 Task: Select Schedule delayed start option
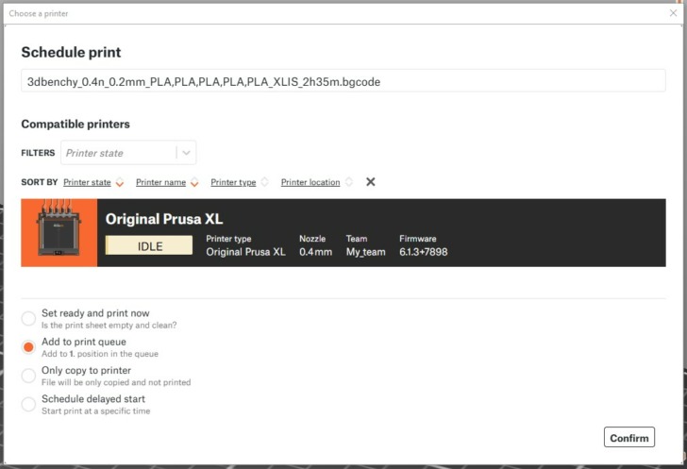(29, 404)
